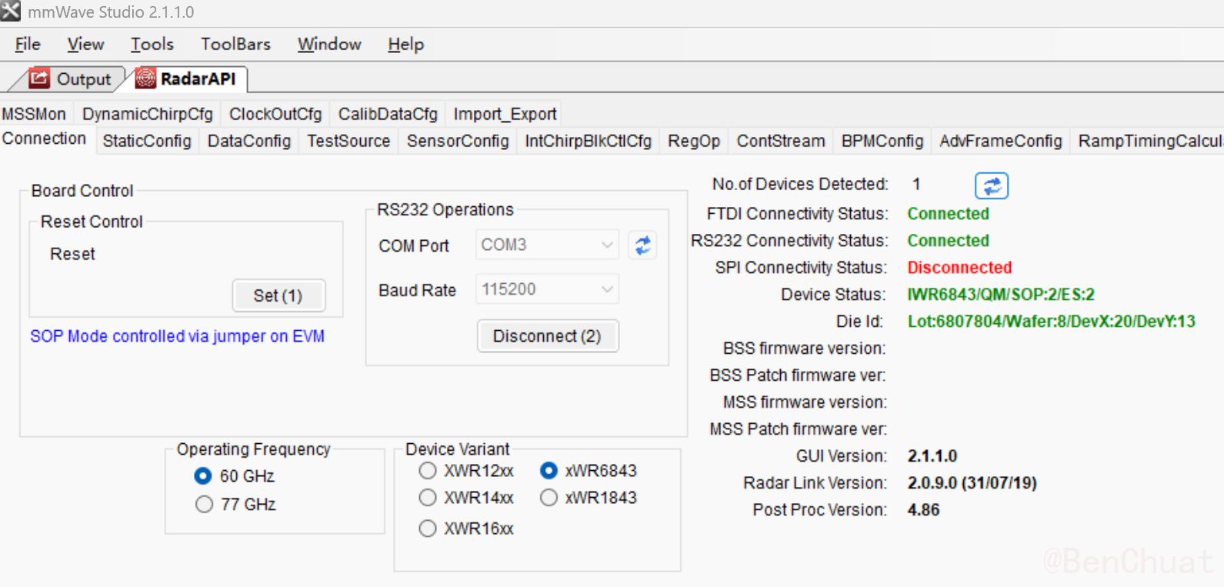The height and width of the screenshot is (587, 1224).
Task: Open the Tools menu
Action: click(x=152, y=45)
